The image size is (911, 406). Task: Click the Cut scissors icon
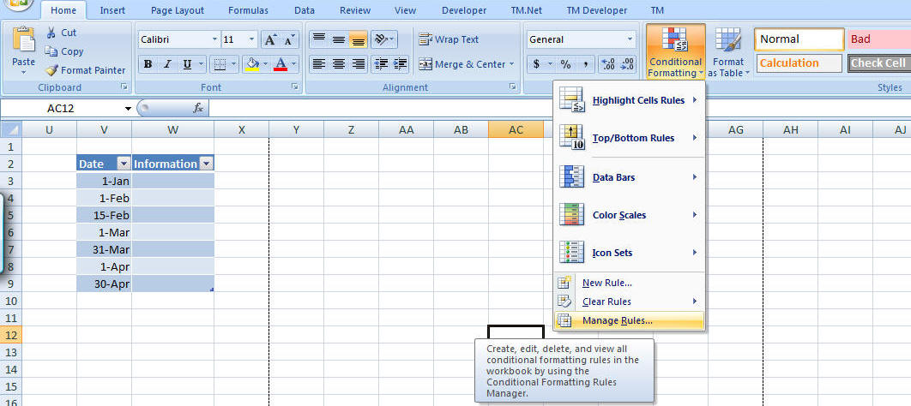[51, 33]
